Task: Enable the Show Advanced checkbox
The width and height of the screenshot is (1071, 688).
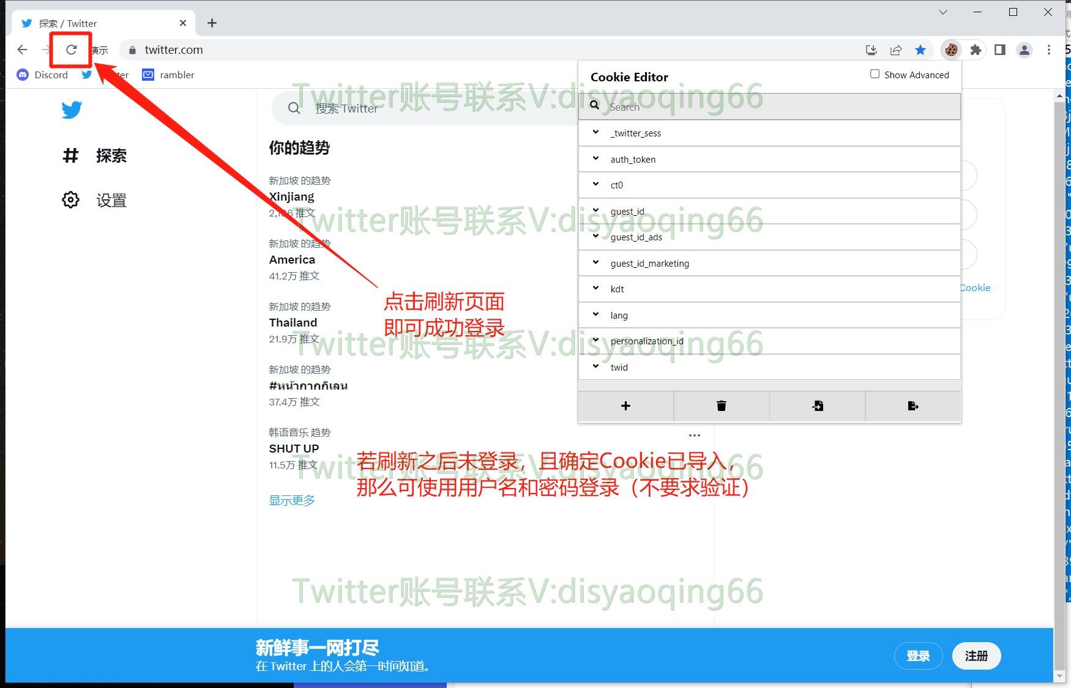Action: (x=875, y=74)
